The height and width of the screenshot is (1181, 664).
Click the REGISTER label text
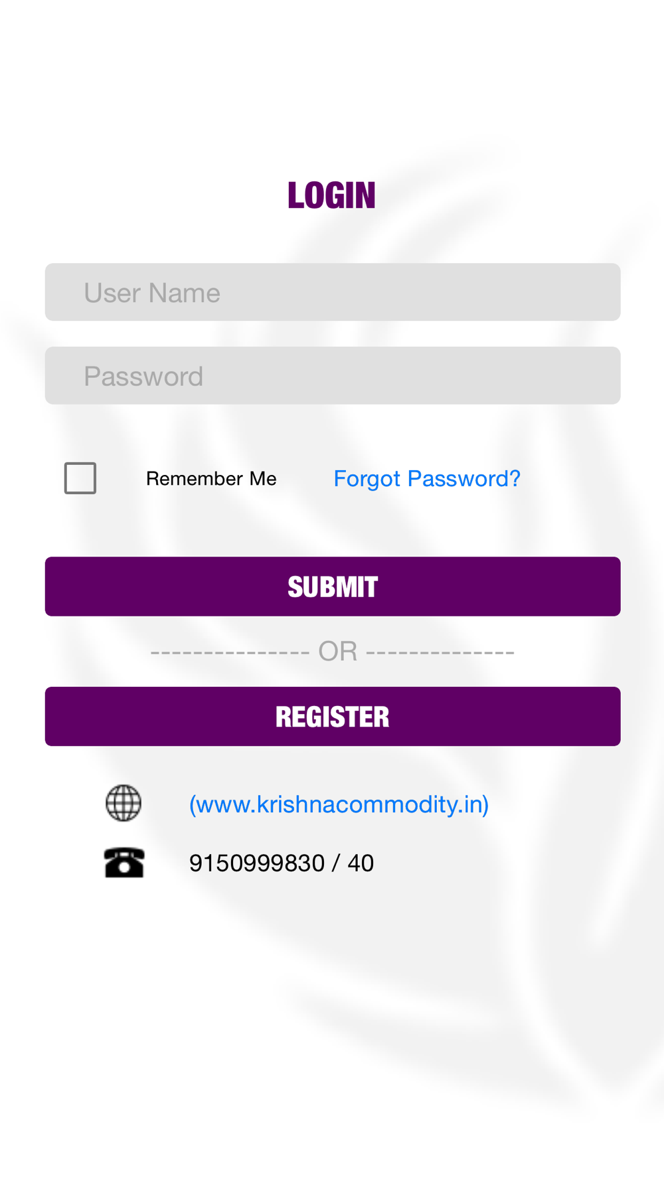coord(333,717)
